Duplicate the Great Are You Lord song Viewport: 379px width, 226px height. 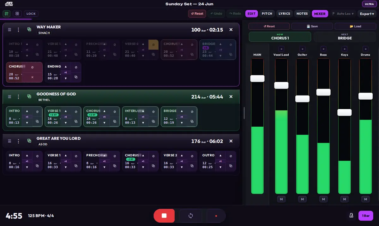pos(29,141)
